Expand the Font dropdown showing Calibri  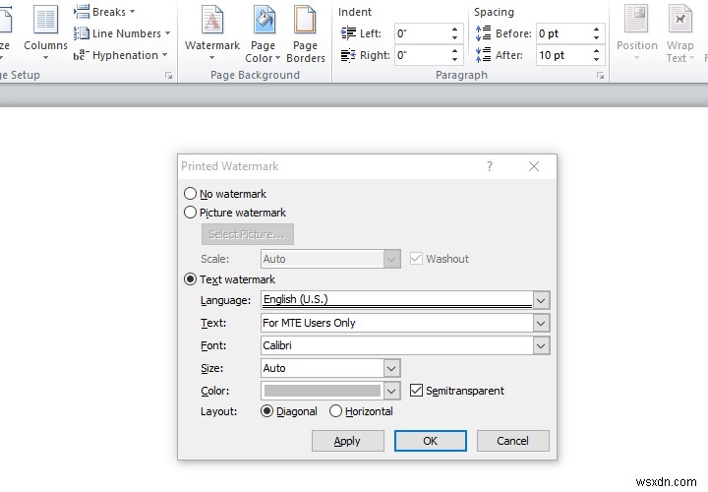click(x=541, y=345)
